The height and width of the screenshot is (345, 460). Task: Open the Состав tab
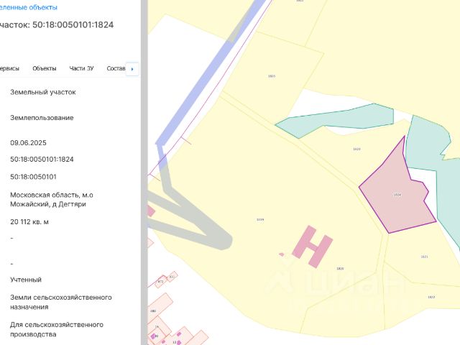[116, 68]
